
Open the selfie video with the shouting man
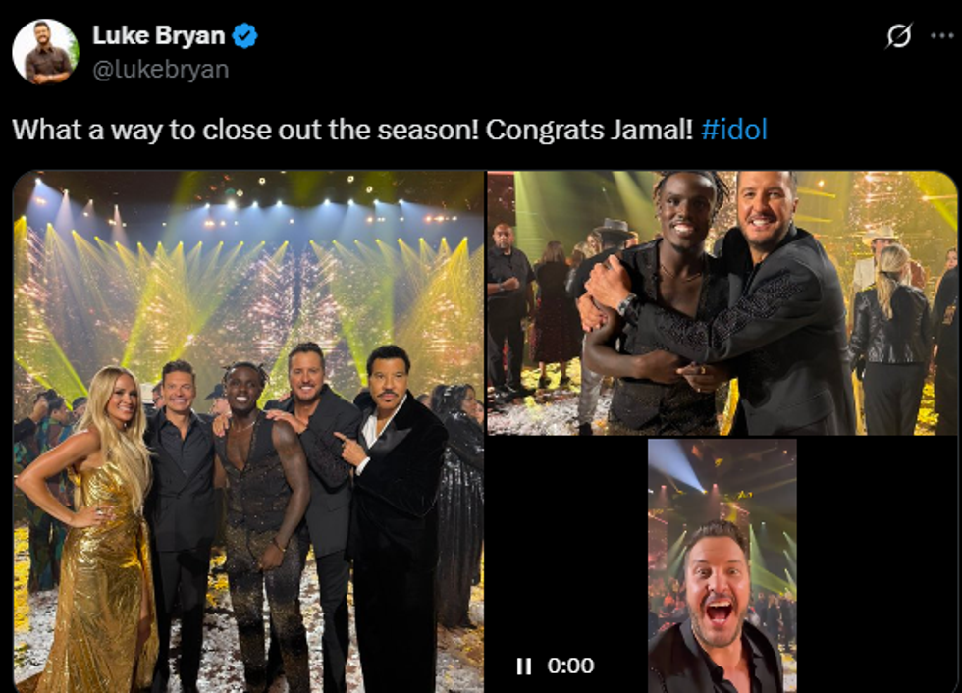722,566
